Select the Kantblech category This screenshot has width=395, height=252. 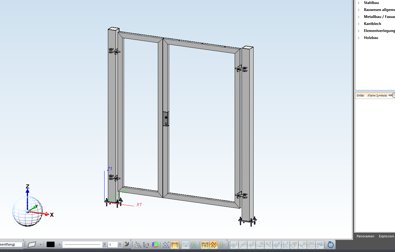(x=372, y=24)
